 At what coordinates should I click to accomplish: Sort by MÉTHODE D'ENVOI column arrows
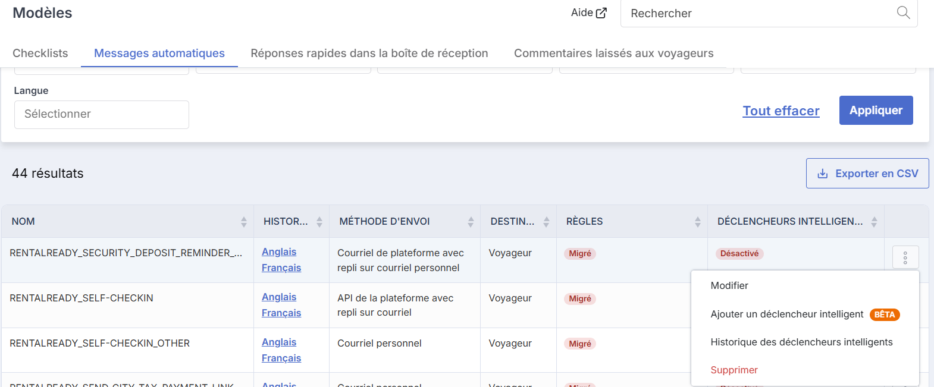click(471, 222)
